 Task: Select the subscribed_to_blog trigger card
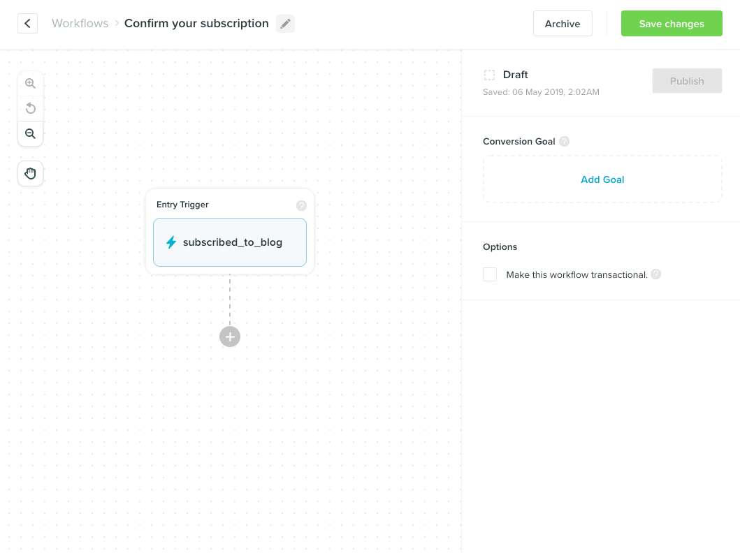229,242
